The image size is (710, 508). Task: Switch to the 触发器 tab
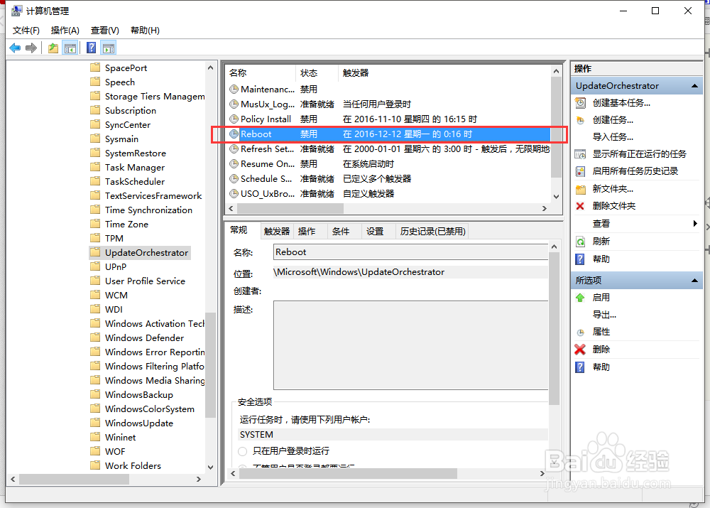tap(275, 230)
